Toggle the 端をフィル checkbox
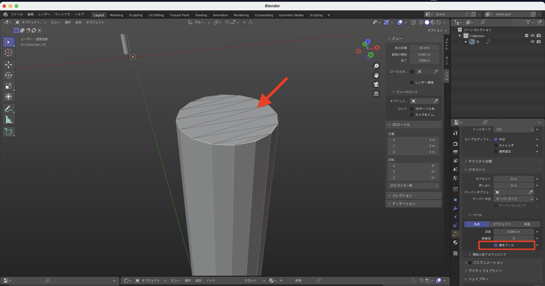This screenshot has width=545, height=286. [x=496, y=245]
